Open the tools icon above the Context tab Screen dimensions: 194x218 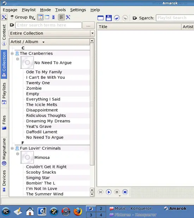(4, 17)
